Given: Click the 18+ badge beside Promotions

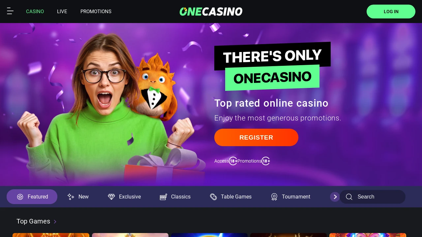Looking at the screenshot, I should pyautogui.click(x=266, y=161).
